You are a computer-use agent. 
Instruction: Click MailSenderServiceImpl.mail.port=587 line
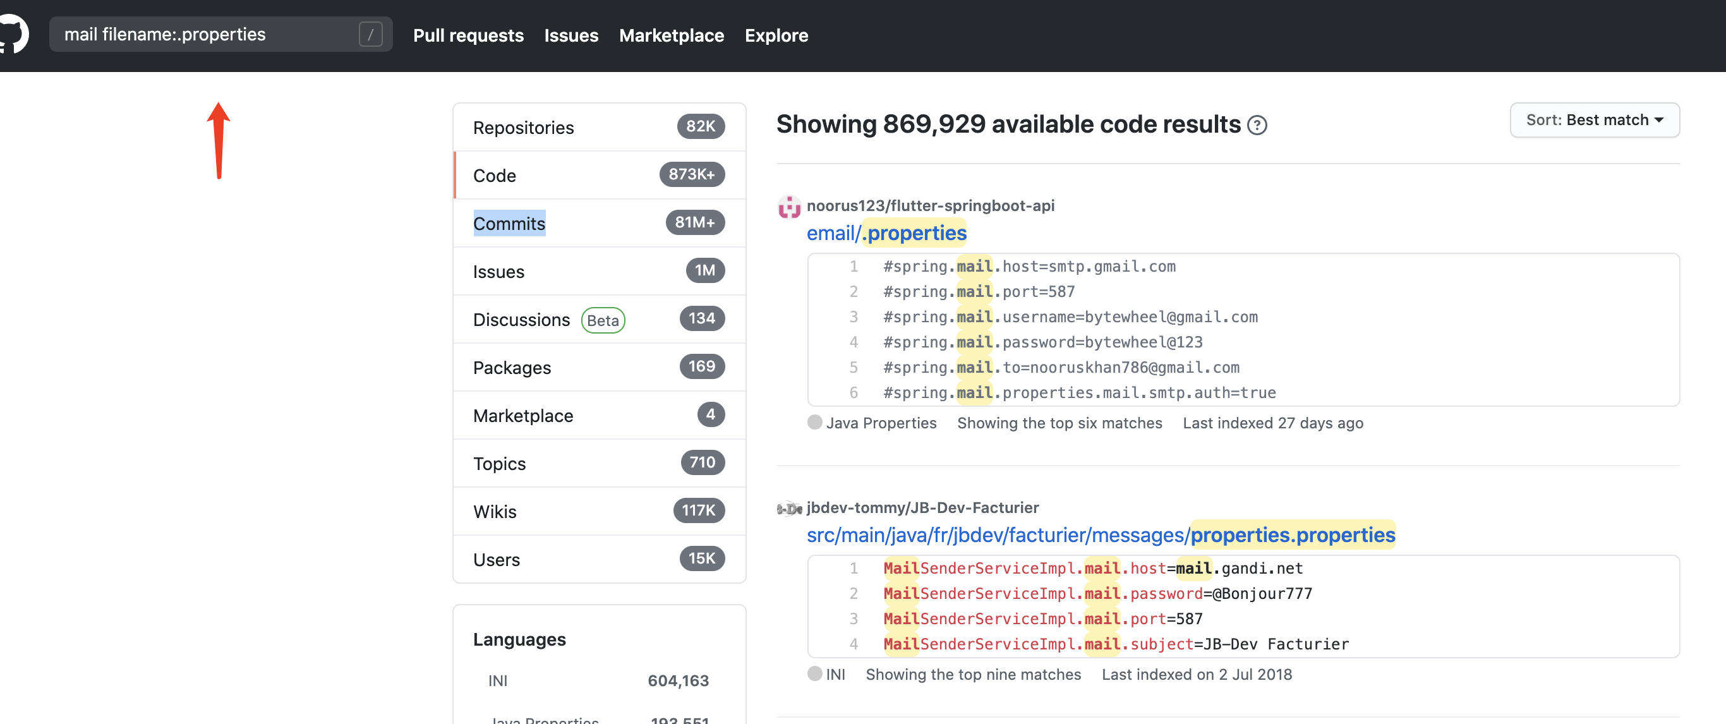(x=1042, y=619)
